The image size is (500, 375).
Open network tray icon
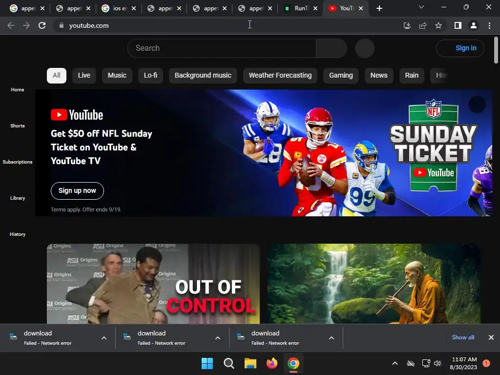point(426,363)
